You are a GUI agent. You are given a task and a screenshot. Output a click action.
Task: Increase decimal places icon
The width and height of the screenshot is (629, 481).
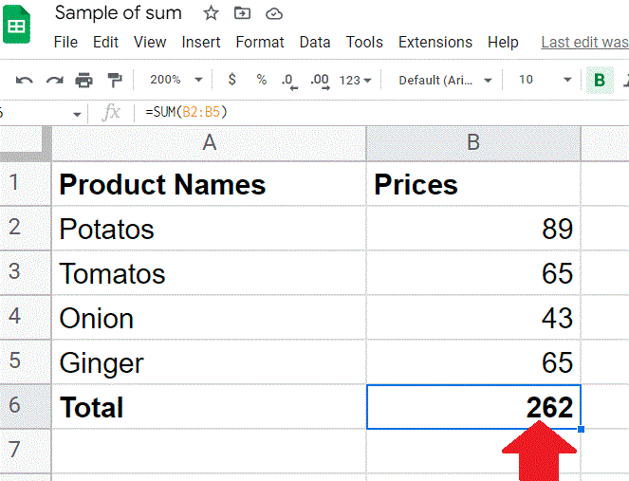pyautogui.click(x=320, y=81)
